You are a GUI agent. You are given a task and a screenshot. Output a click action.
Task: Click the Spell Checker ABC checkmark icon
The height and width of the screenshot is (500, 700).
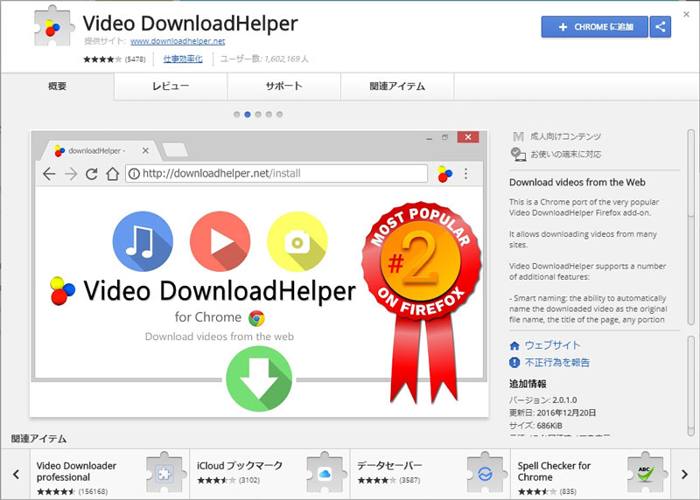tap(645, 472)
